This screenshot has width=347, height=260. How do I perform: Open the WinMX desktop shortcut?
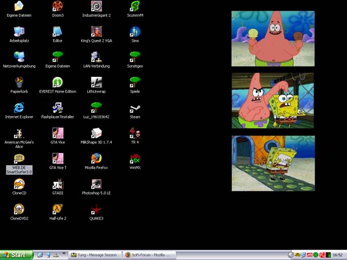pos(135,158)
